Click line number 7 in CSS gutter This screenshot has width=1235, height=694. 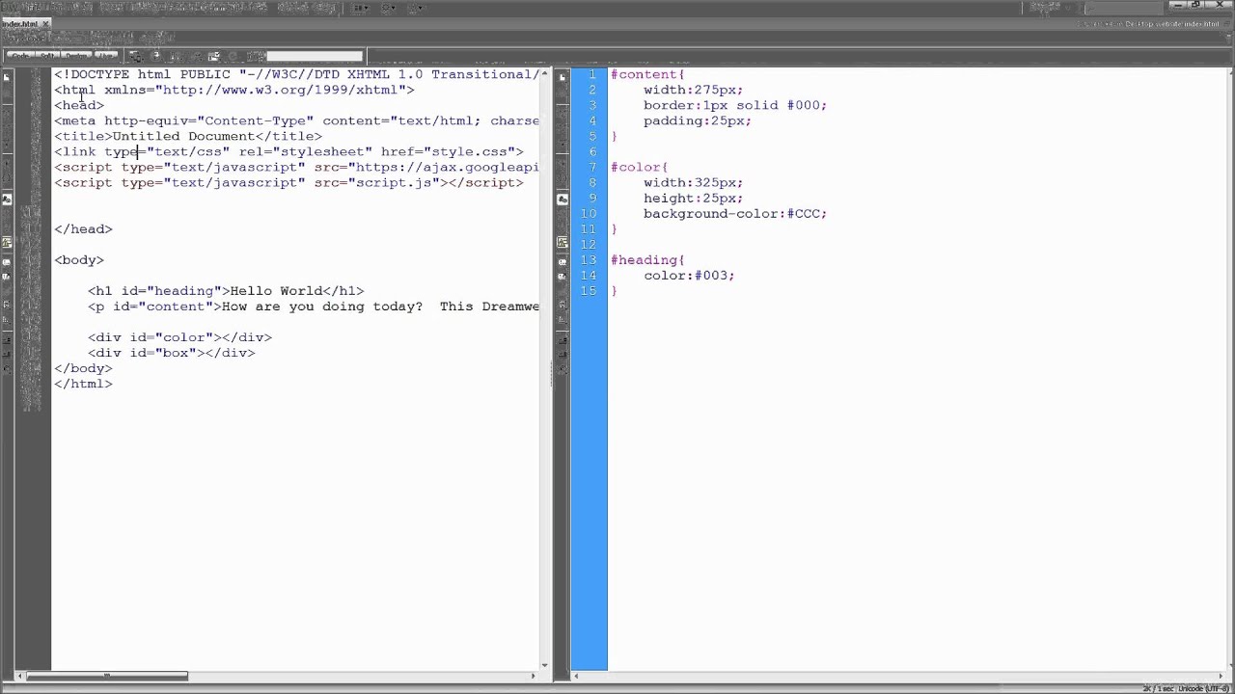pos(591,167)
